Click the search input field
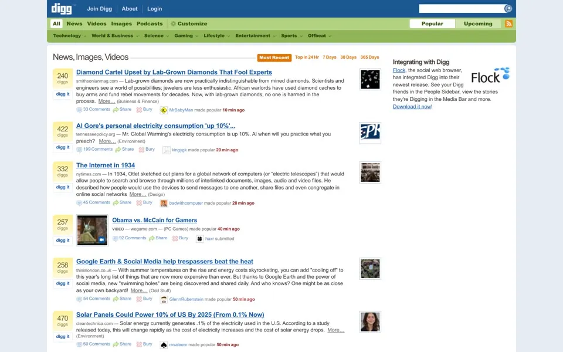The height and width of the screenshot is (352, 563). click(x=462, y=9)
